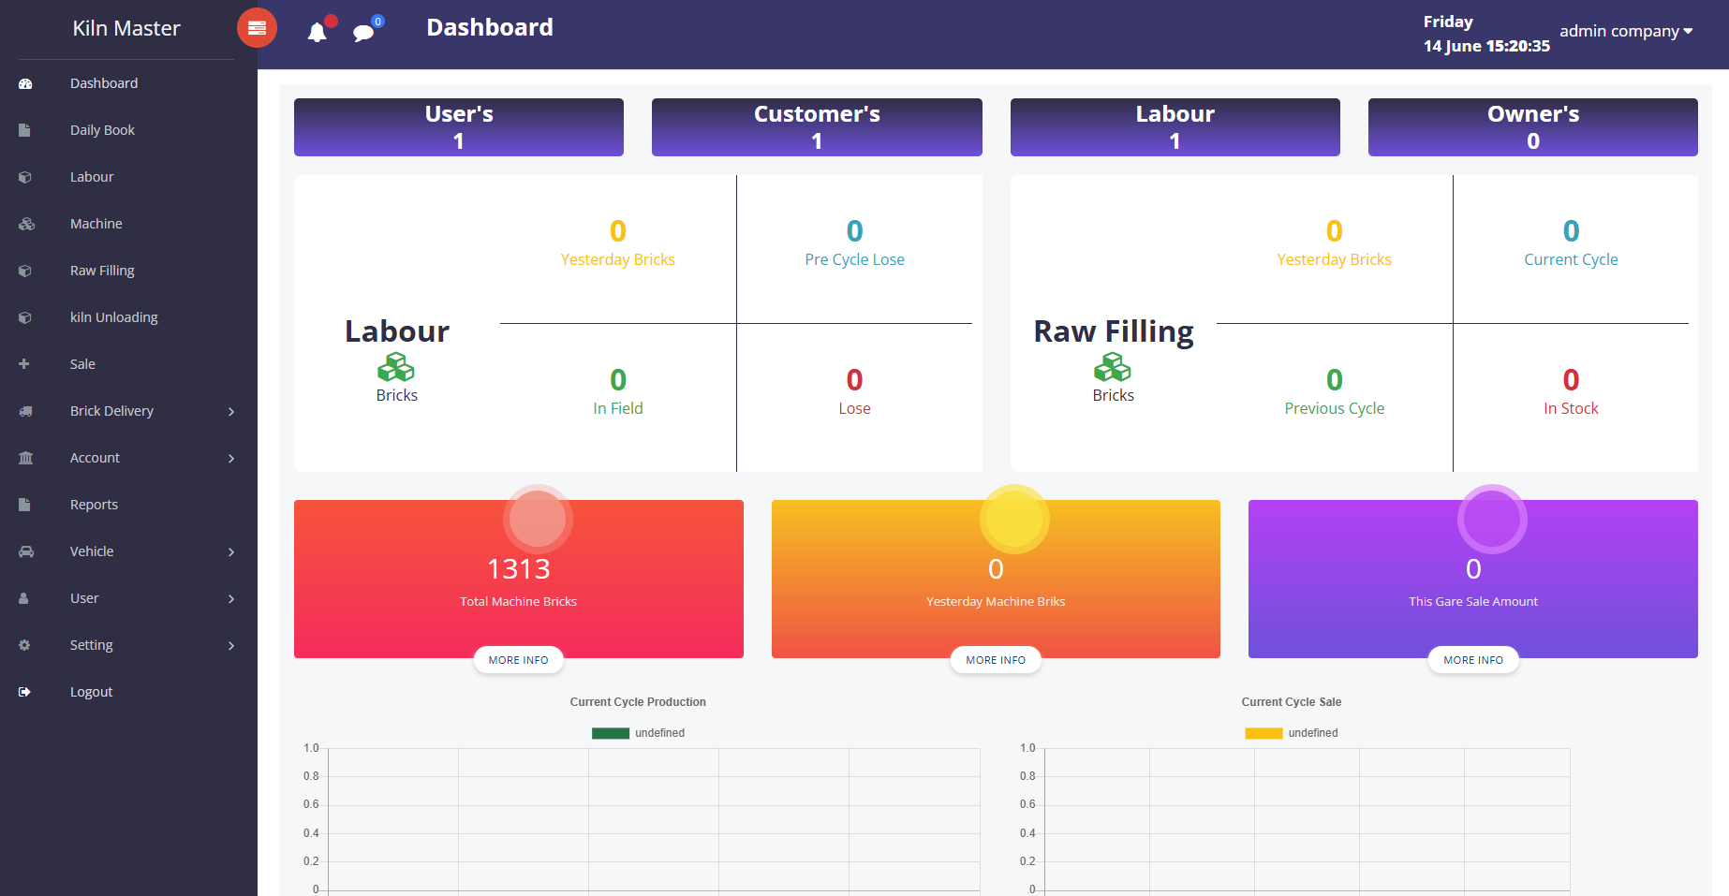Click the Vehicle car icon in sidebar
1729x896 pixels.
tap(26, 551)
